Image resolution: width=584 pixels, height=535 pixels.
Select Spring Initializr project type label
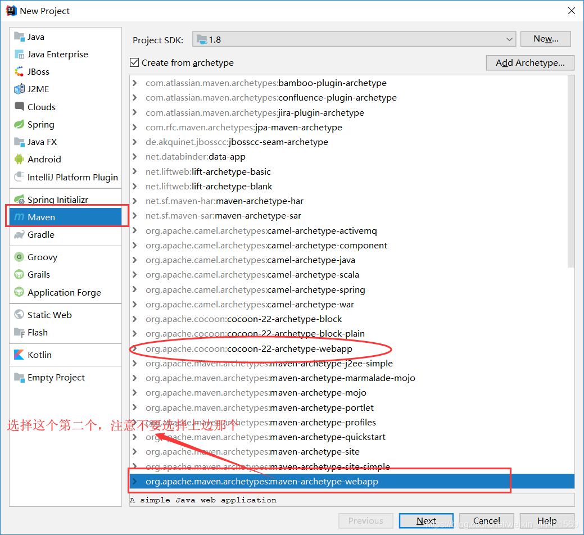coord(58,200)
